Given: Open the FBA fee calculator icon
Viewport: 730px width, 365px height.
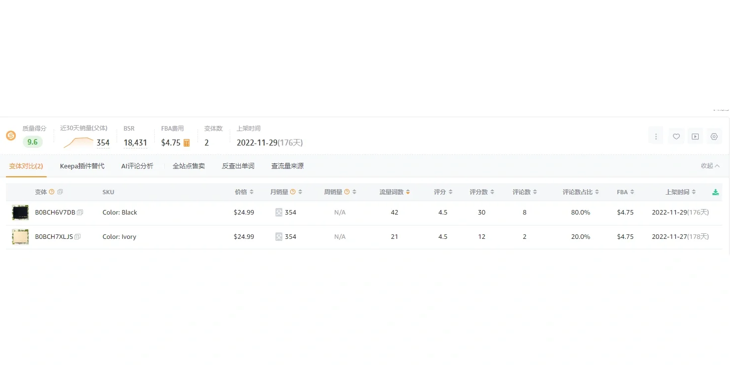Looking at the screenshot, I should click(187, 143).
